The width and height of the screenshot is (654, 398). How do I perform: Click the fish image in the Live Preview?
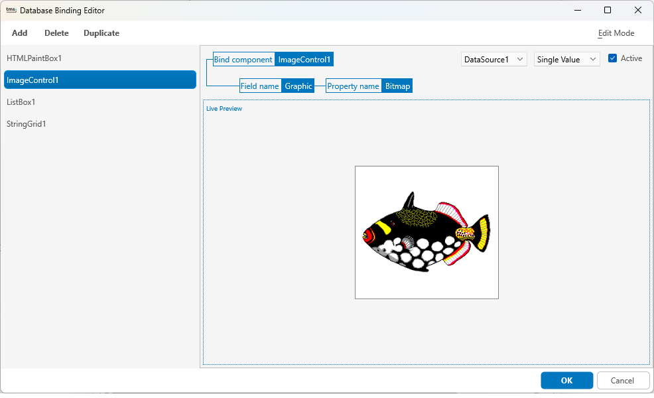(426, 232)
